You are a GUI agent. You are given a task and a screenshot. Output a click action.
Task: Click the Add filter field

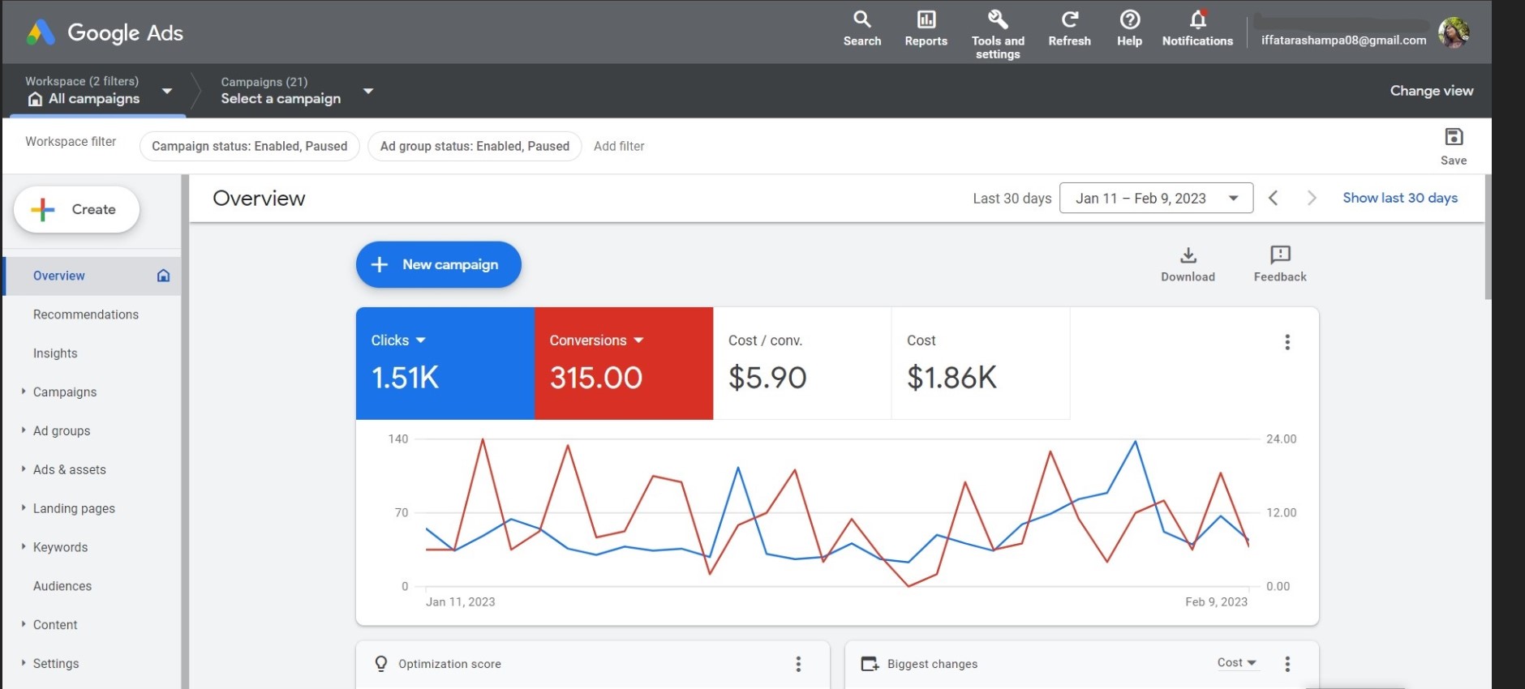pyautogui.click(x=619, y=147)
